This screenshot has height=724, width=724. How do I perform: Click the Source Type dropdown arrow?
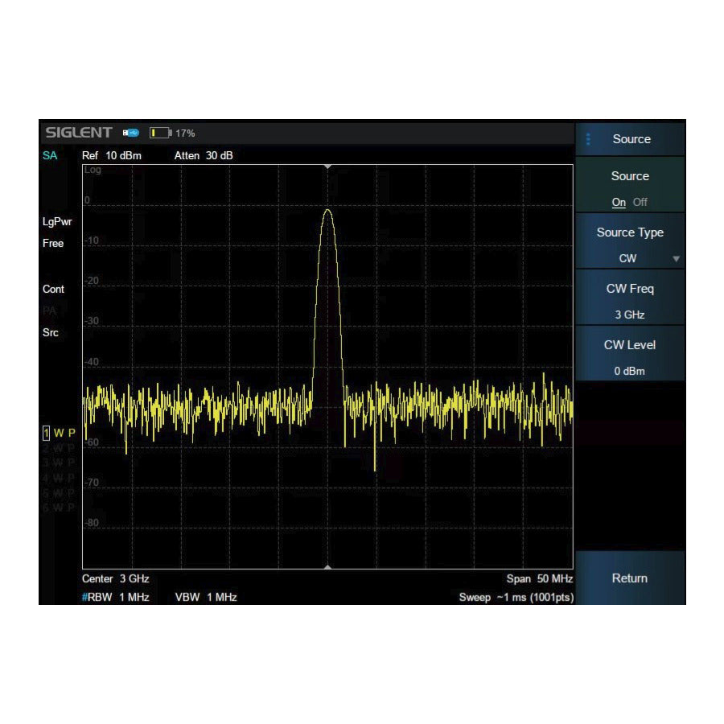[x=676, y=258]
